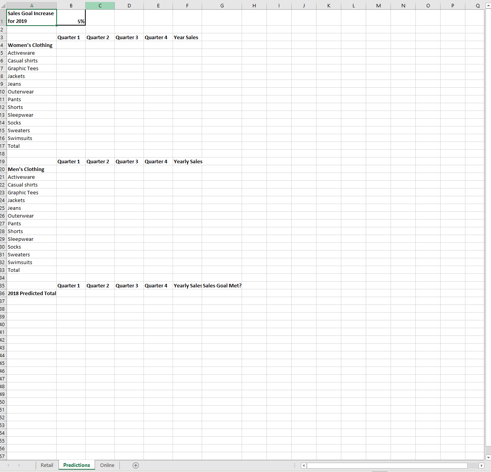The image size is (491, 472).
Task: Click the 2018 Predicted Total cell
Action: click(31, 293)
